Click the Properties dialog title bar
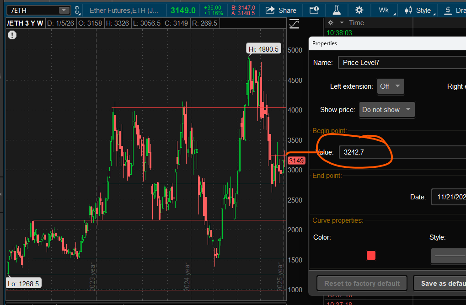The image size is (466, 305). coord(387,43)
